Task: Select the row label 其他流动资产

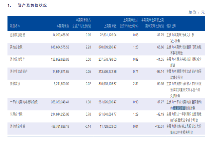Action: click(18, 59)
